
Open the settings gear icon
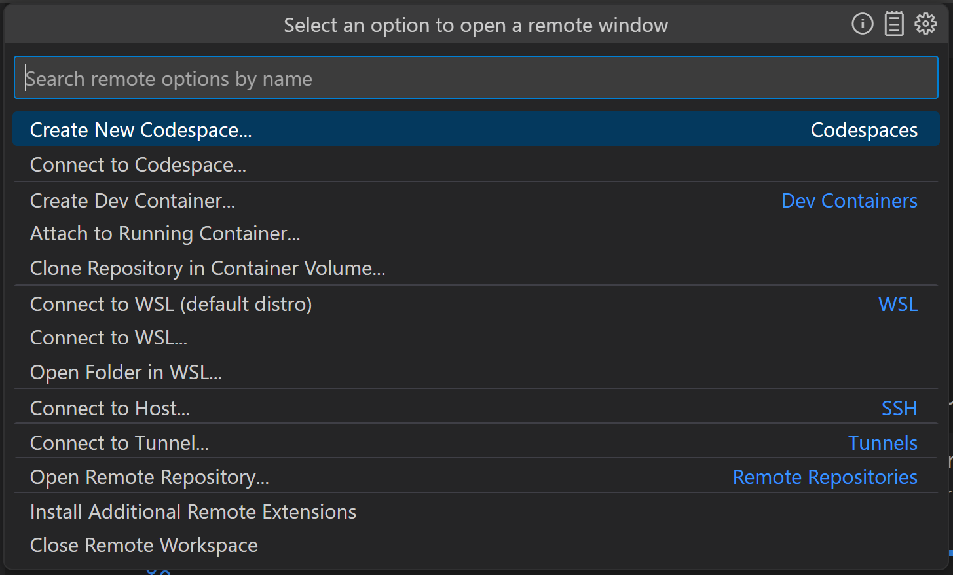pos(925,24)
